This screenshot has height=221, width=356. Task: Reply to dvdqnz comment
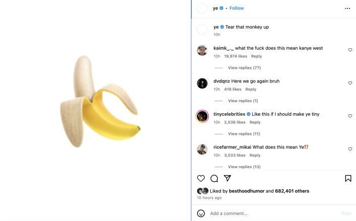[x=251, y=90]
